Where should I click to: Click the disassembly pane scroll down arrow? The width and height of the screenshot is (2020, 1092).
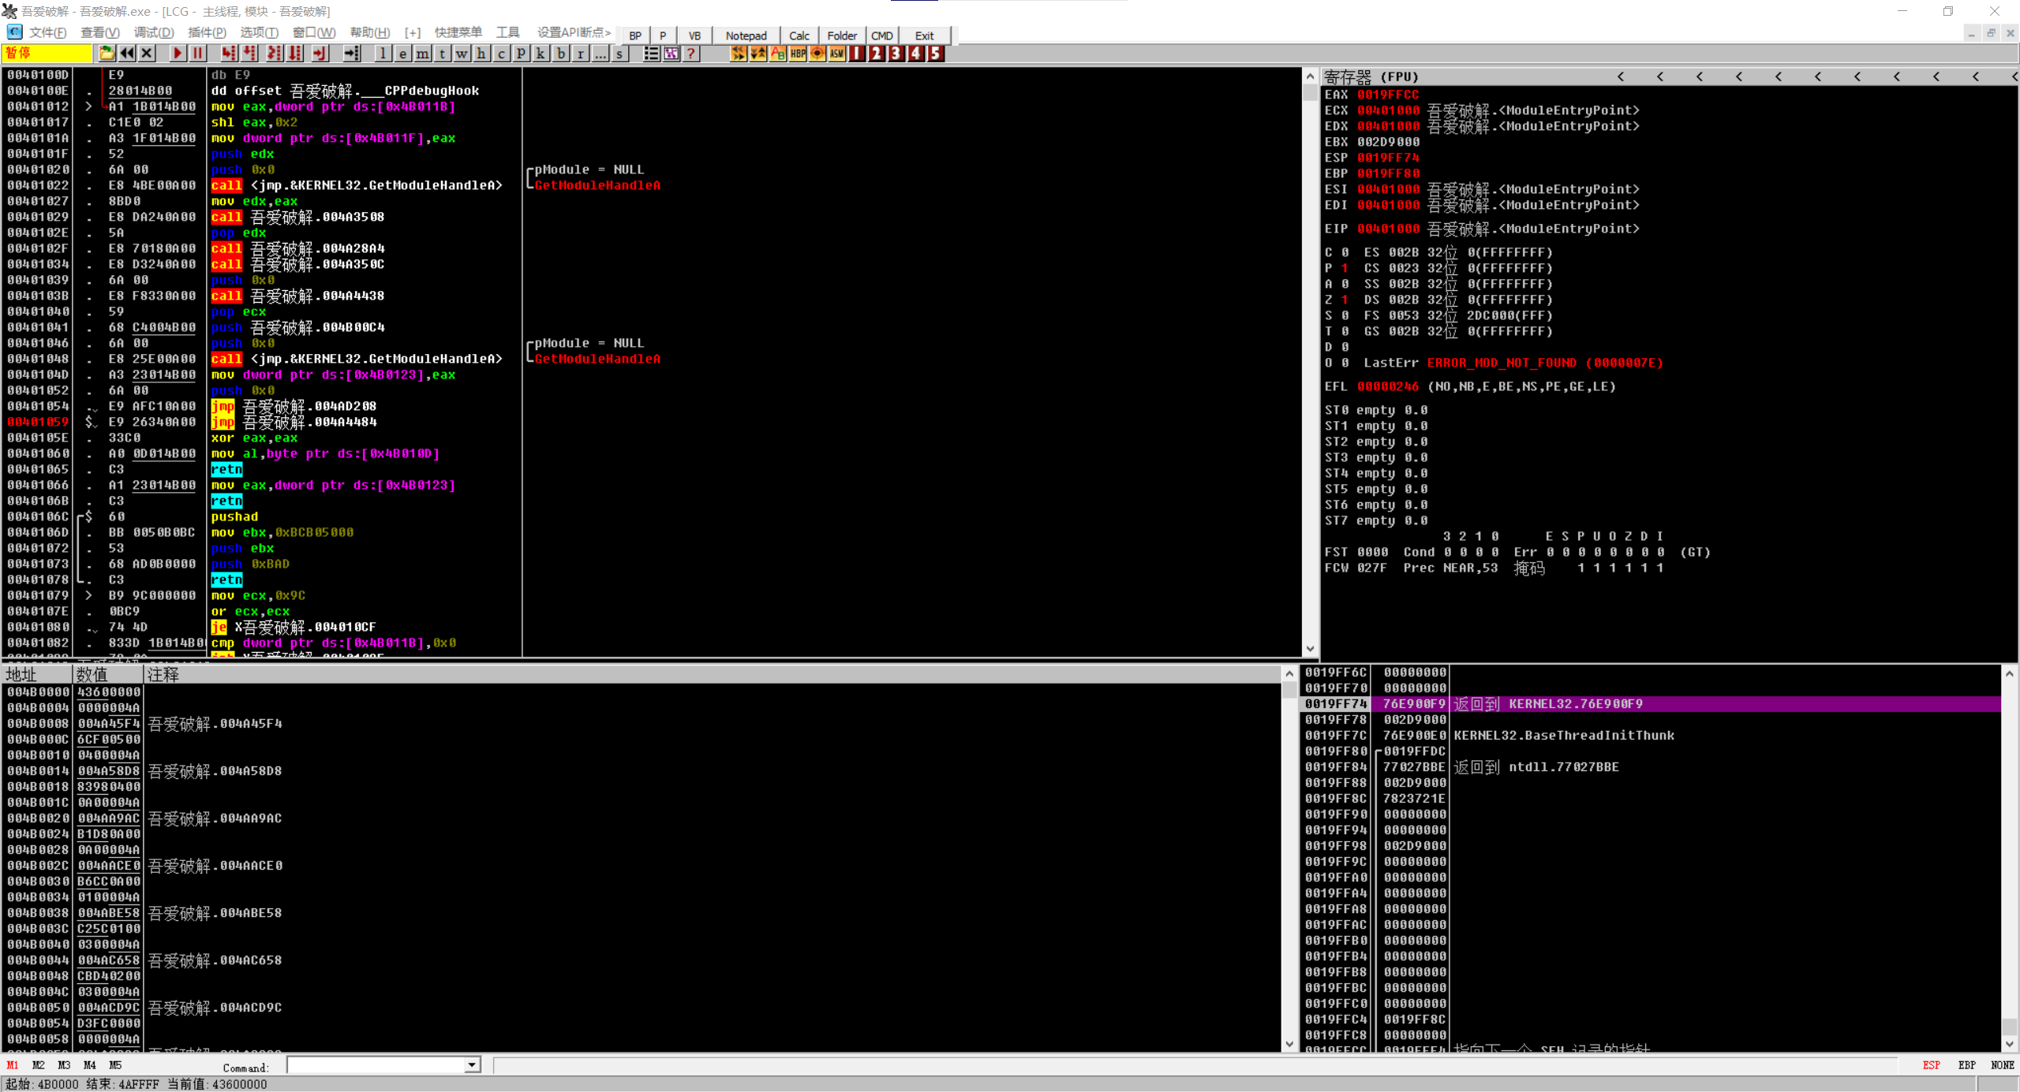pos(1310,649)
